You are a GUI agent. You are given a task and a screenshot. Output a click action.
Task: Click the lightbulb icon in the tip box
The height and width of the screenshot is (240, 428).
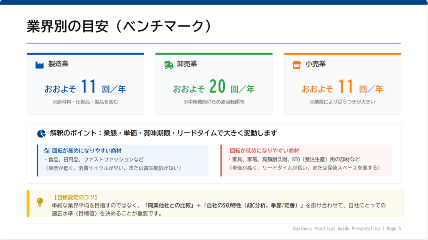click(40, 202)
